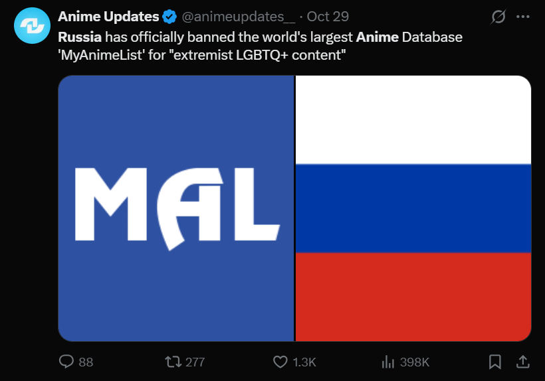Click the 'MyAnimeList' post text line
The width and height of the screenshot is (545, 381).
(203, 55)
